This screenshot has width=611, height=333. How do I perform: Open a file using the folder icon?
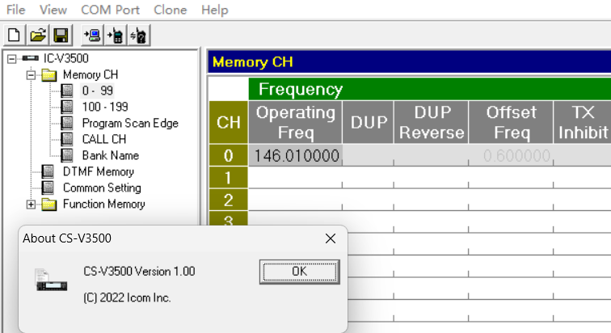coord(37,35)
